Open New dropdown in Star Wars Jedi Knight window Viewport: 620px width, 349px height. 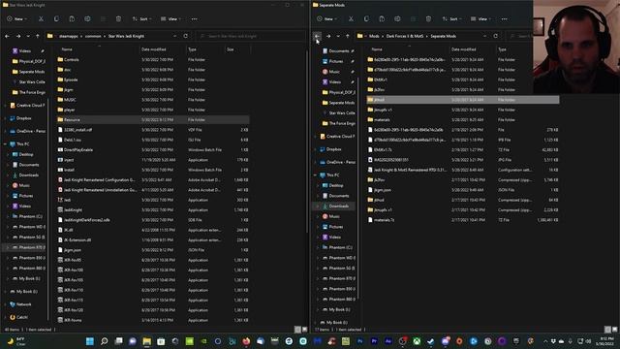pyautogui.click(x=16, y=19)
